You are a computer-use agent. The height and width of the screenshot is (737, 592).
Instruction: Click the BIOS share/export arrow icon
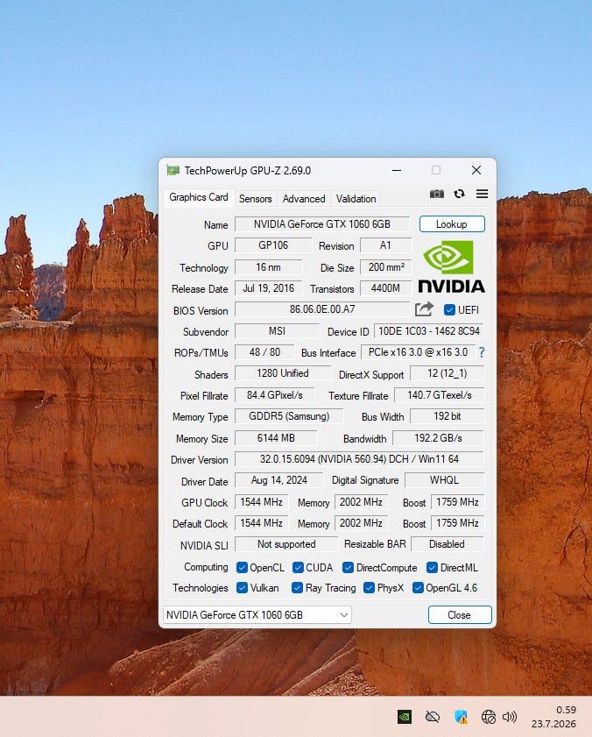(424, 309)
